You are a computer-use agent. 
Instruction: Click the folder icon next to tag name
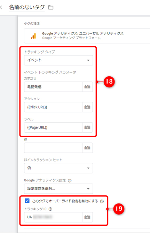[51, 7]
